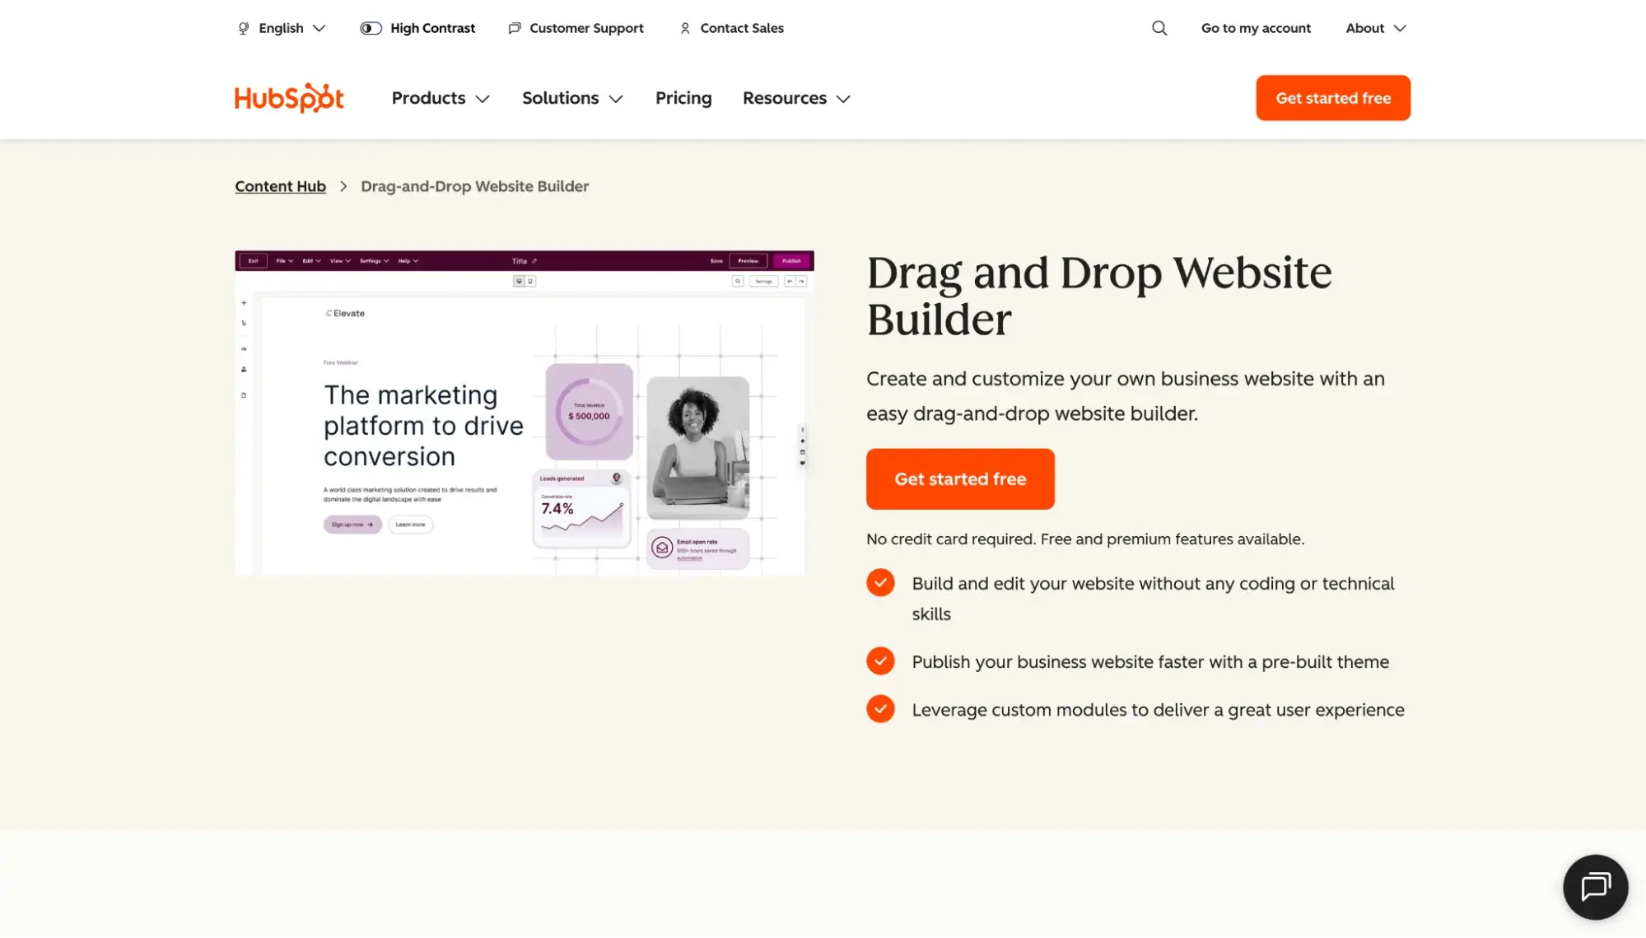The image size is (1646, 938).
Task: Expand the Products dropdown
Action: point(440,98)
